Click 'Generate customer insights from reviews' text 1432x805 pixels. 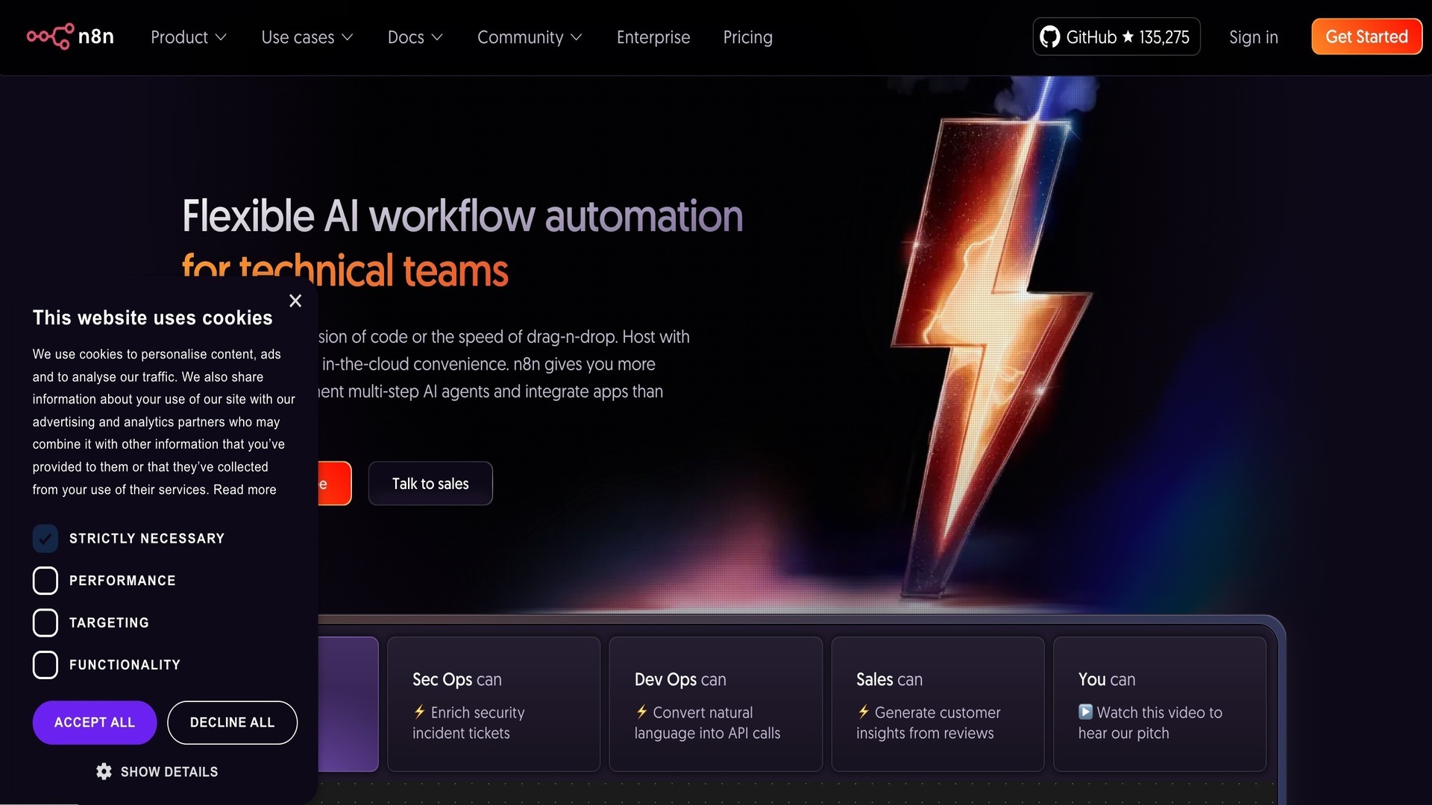(929, 722)
